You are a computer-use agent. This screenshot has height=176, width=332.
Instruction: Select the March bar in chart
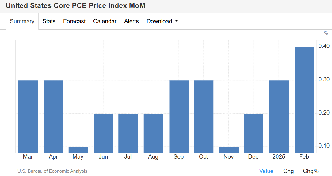point(28,116)
